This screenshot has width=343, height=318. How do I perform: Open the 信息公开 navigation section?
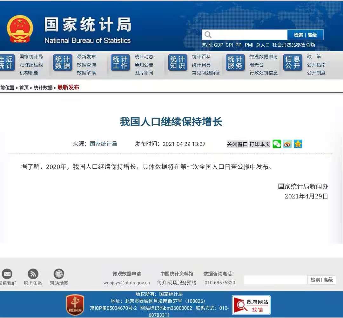[293, 62]
